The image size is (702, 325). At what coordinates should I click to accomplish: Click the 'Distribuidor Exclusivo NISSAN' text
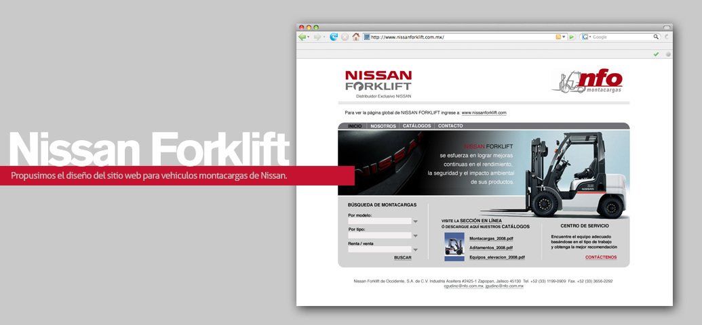384,96
